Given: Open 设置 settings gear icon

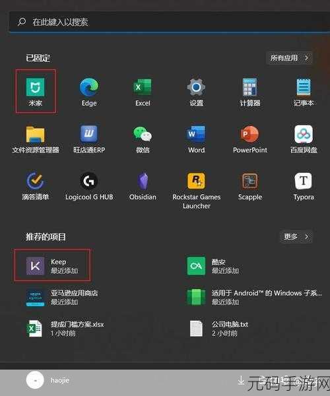Looking at the screenshot, I should 197,87.
